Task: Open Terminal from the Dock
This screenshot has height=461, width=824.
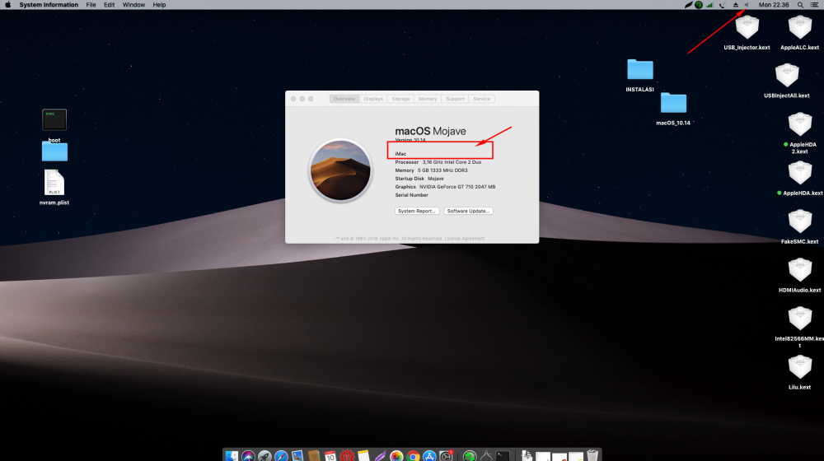Action: pos(503,455)
